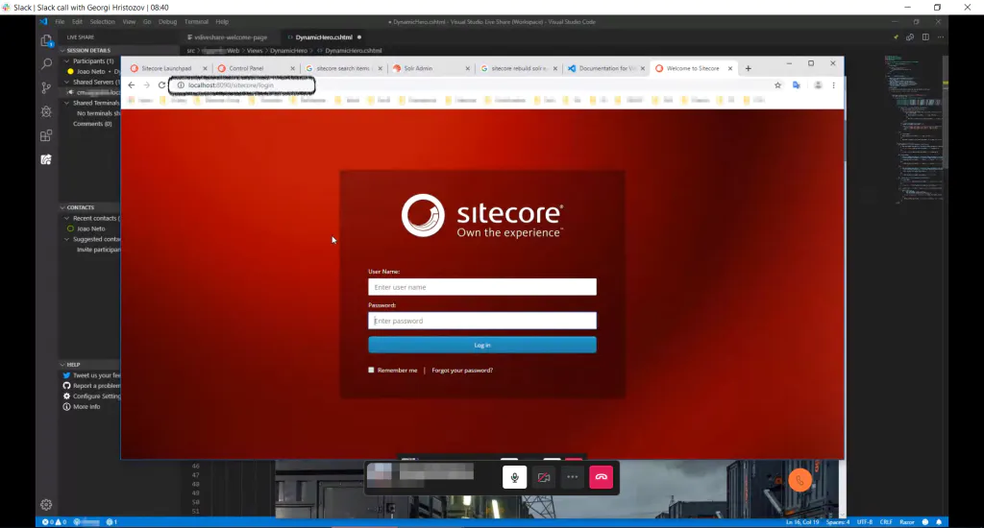
Task: Open Forgot your password link
Action: [462, 371]
